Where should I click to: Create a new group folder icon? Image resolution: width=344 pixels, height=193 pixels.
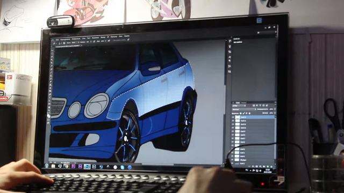click(264, 167)
